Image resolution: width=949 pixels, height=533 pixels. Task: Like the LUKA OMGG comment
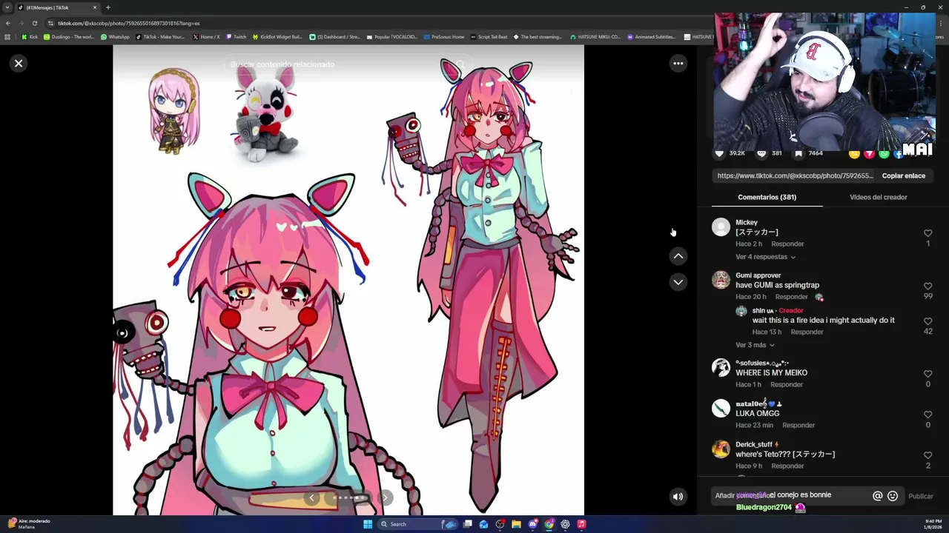click(927, 415)
